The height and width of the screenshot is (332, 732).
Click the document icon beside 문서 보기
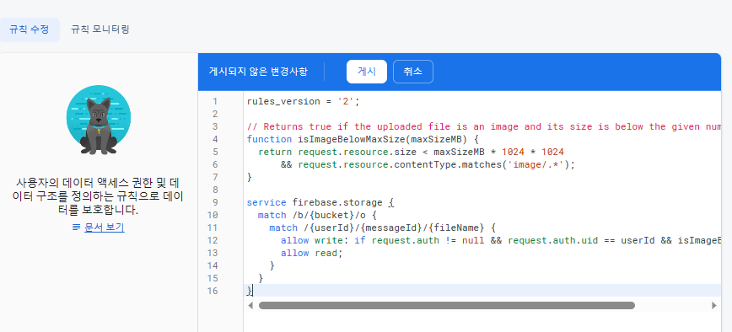point(77,228)
